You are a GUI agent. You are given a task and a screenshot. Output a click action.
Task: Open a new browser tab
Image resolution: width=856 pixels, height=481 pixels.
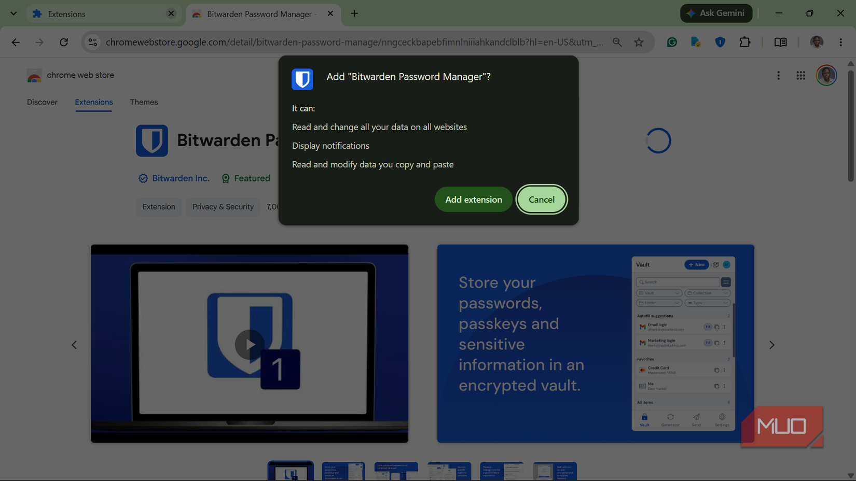[x=354, y=13]
